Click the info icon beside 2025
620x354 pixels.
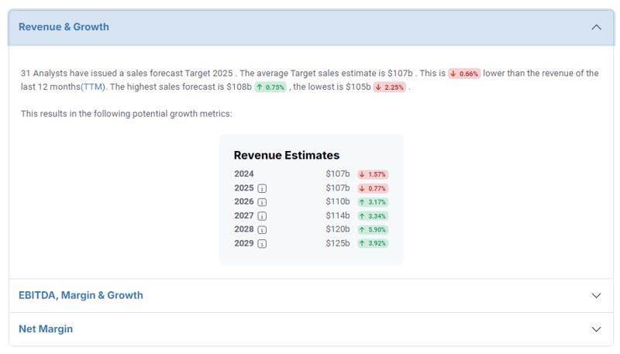262,188
